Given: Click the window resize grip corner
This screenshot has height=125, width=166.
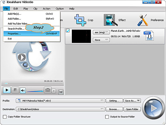Looking at the screenshot, I should pos(164,123).
